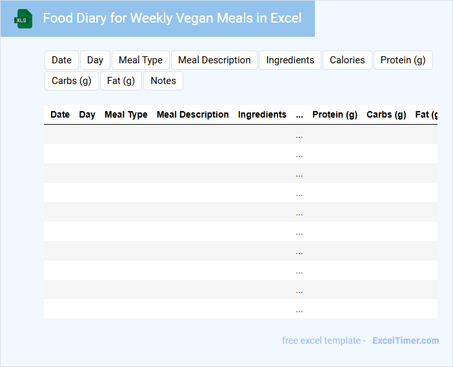The width and height of the screenshot is (453, 367).
Task: Click the ellipsis in first table row
Action: click(299, 136)
